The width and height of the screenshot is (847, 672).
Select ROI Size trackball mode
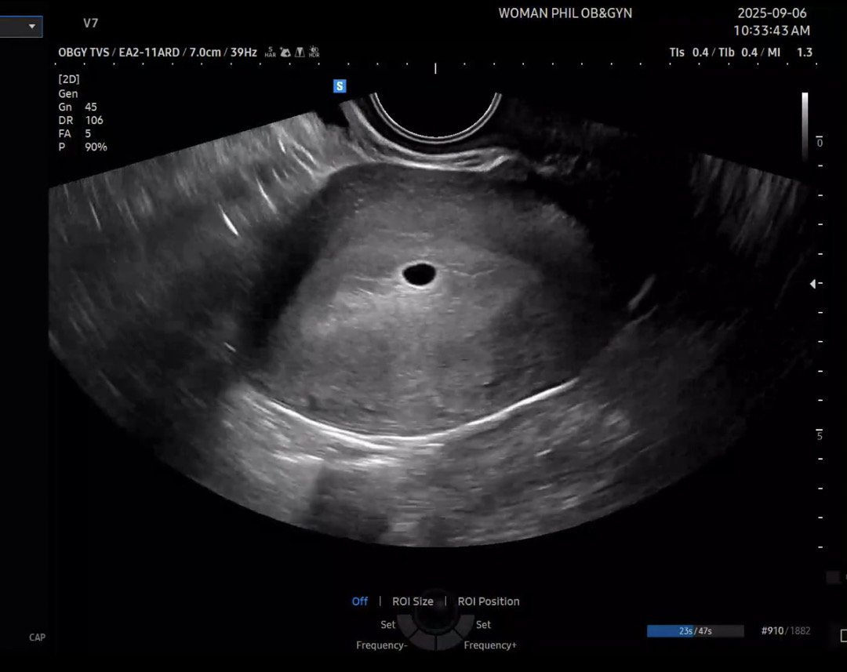click(413, 601)
